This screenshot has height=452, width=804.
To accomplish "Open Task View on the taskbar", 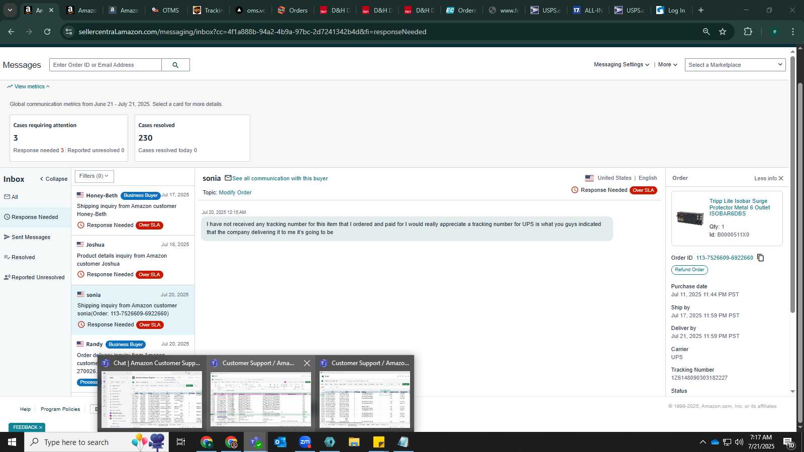I will click(181, 442).
